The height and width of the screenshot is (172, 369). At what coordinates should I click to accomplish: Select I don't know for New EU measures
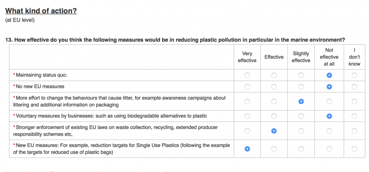(x=354, y=149)
